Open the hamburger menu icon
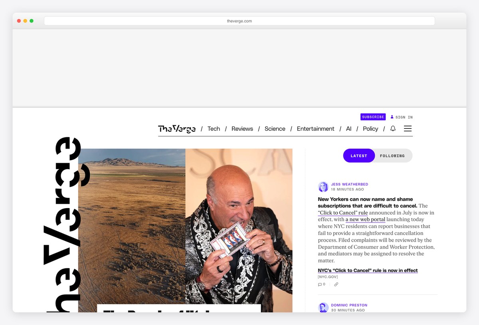 point(408,128)
